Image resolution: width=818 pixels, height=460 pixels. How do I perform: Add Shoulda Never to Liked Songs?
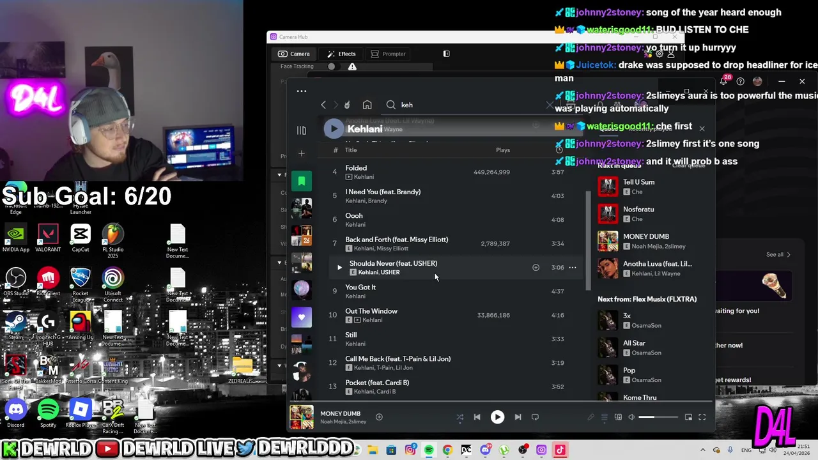pyautogui.click(x=536, y=268)
